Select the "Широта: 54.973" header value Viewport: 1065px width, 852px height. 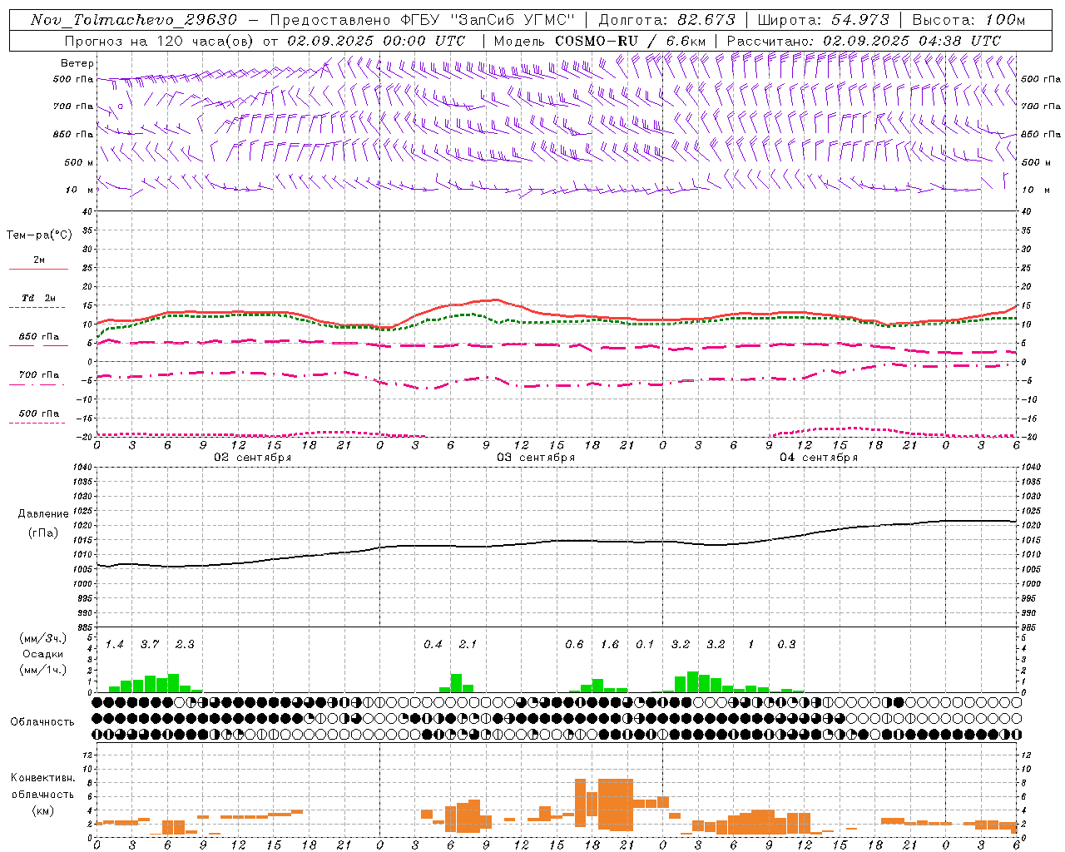click(824, 20)
